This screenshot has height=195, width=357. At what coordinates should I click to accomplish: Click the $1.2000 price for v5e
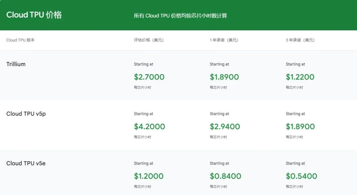[x=149, y=176]
